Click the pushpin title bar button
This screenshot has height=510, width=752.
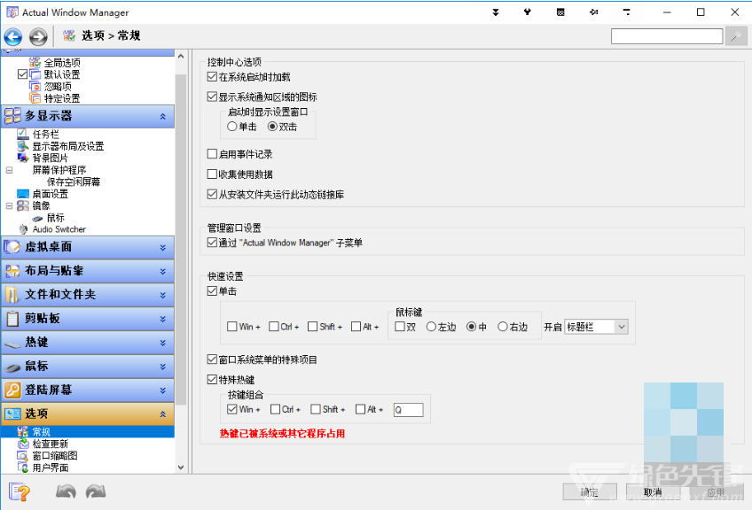(594, 12)
